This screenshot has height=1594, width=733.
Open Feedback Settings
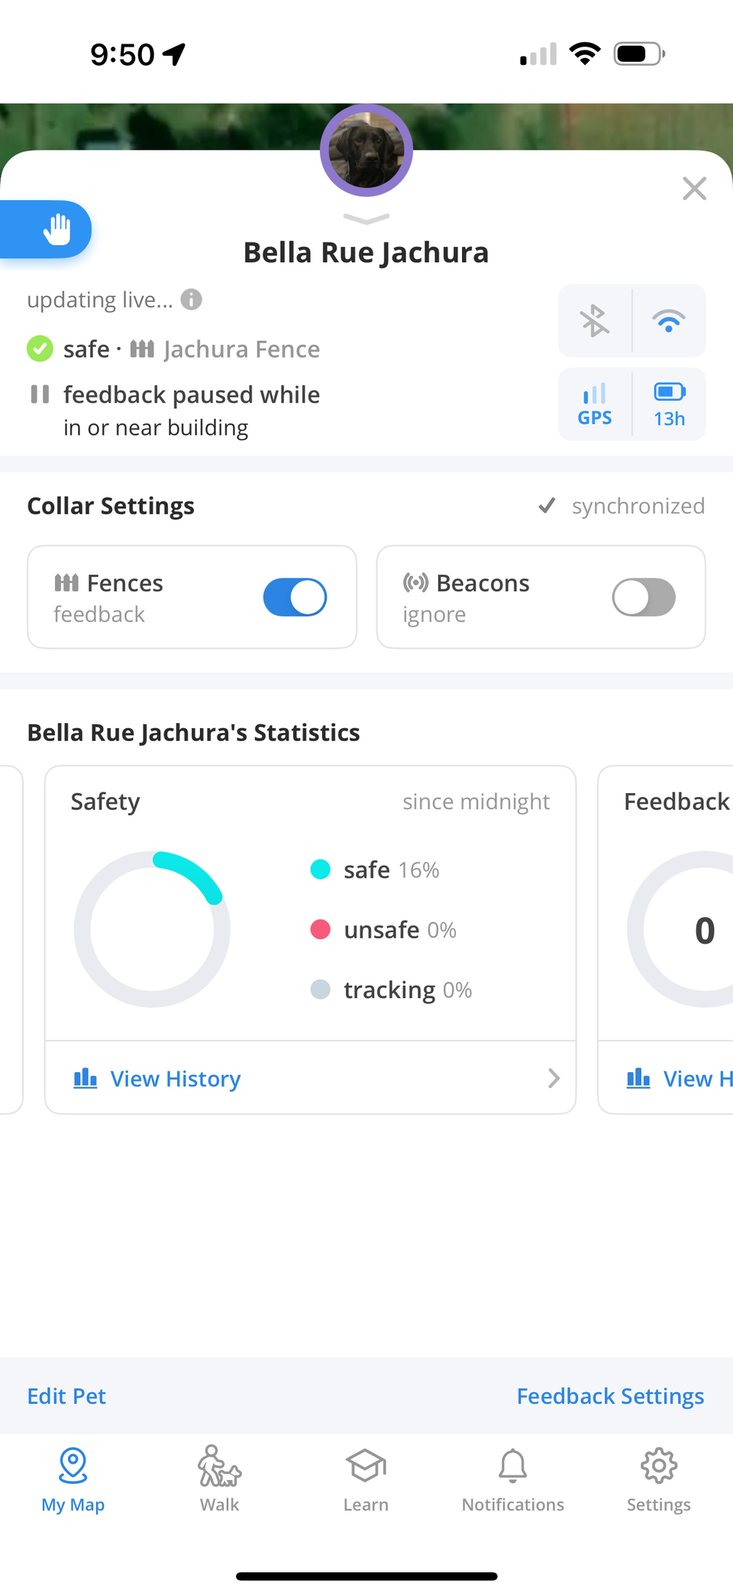click(609, 1396)
